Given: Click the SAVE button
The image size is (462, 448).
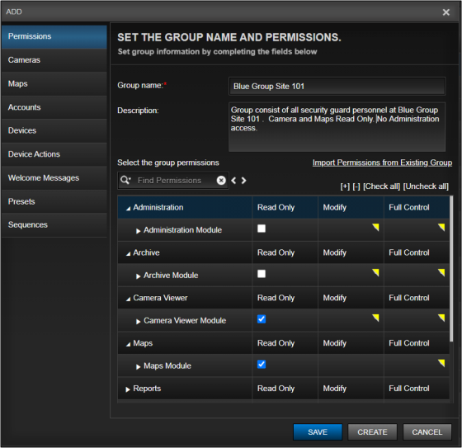Looking at the screenshot, I should point(318,432).
